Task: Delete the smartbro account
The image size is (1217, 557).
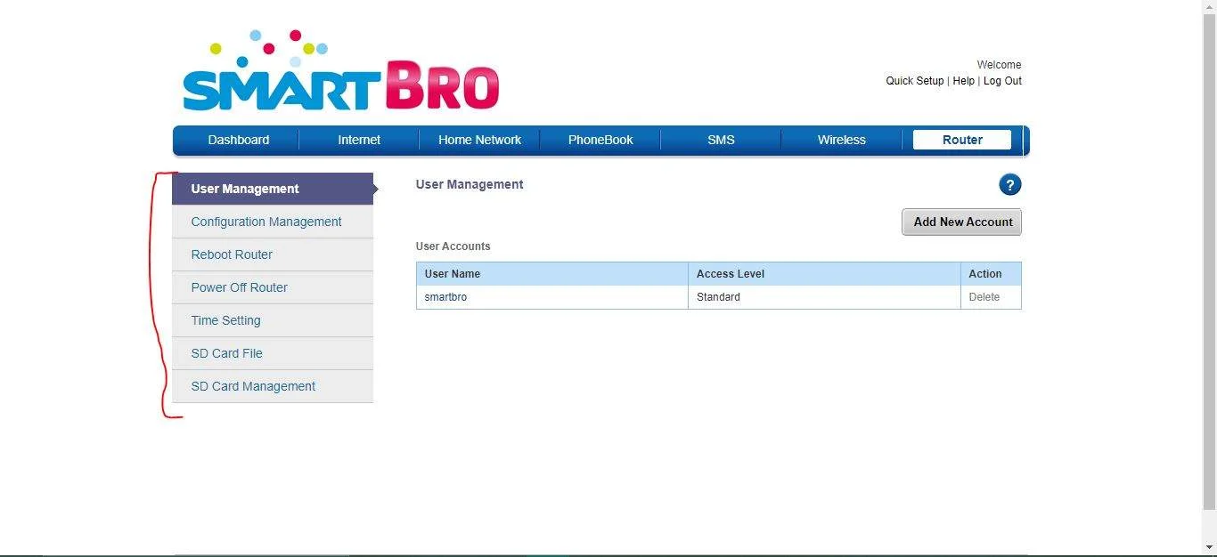Action: [984, 297]
